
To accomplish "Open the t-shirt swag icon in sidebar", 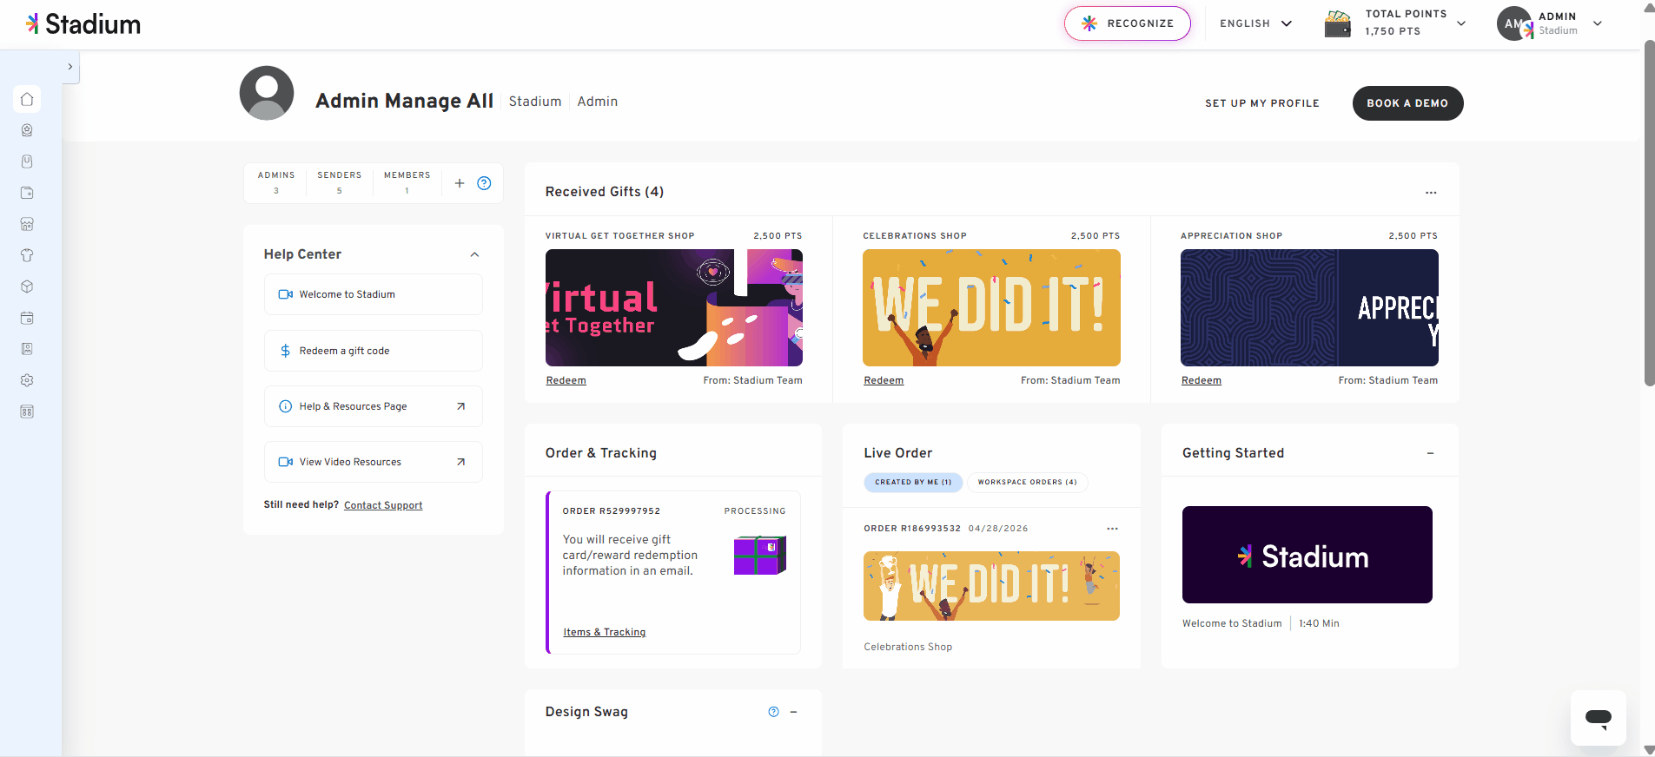I will (x=27, y=255).
